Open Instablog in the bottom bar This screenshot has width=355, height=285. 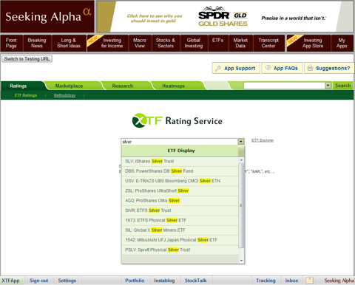click(164, 281)
